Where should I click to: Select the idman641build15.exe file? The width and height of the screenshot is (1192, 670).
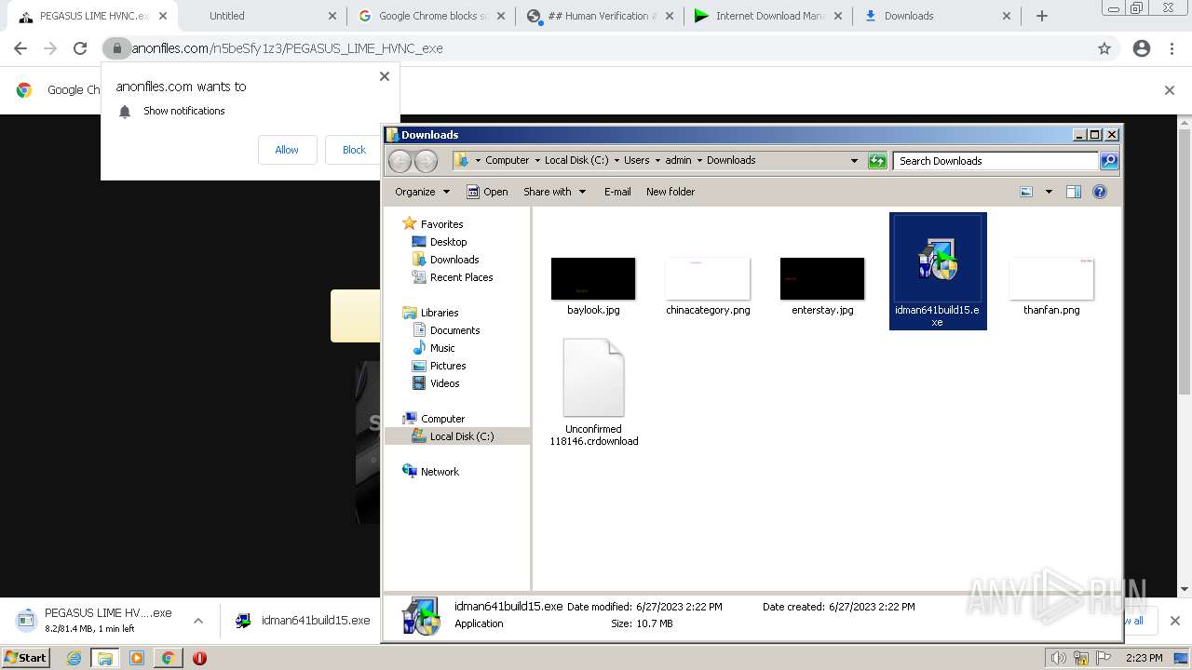(938, 272)
